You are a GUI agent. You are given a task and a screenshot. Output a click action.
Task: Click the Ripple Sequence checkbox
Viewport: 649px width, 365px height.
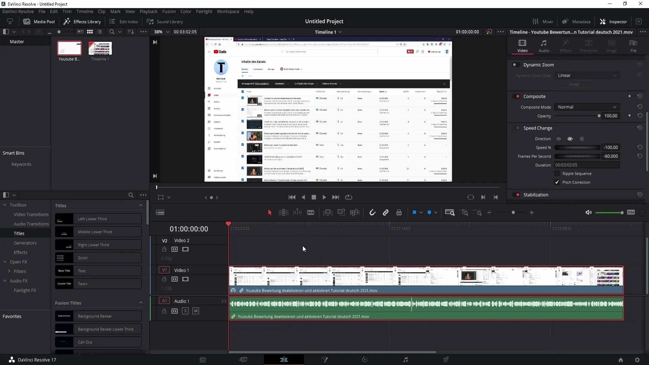(x=557, y=173)
